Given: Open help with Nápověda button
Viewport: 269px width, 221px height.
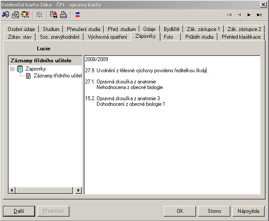Looking at the screenshot, I should pos(248,211).
